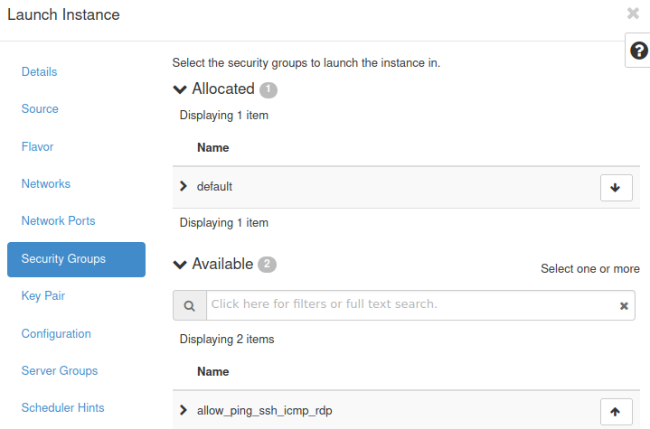
Task: Switch to the Configuration tab
Action: tap(56, 333)
